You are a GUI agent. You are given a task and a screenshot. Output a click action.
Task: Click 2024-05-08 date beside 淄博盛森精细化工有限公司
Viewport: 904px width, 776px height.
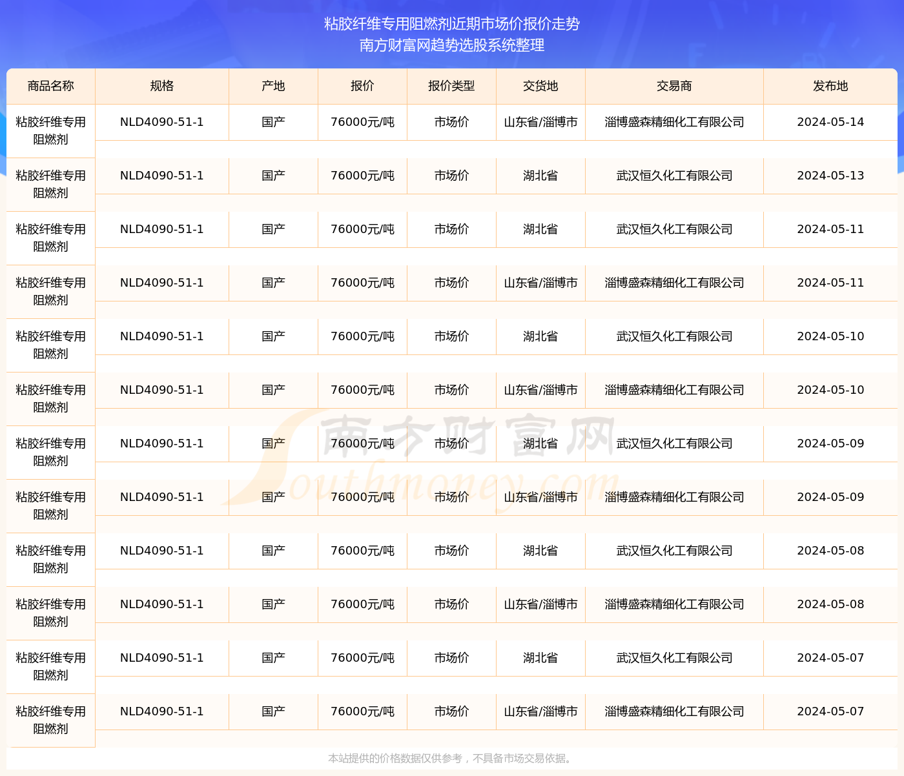[x=831, y=604]
